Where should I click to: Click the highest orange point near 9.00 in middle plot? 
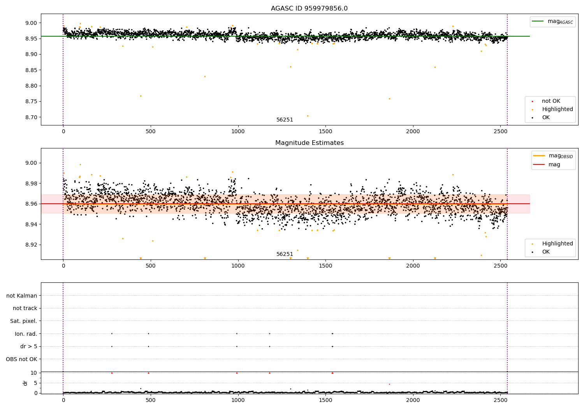pos(80,164)
